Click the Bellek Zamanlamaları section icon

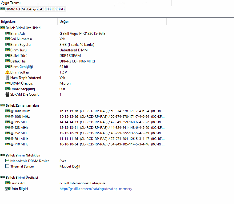(x=3, y=105)
